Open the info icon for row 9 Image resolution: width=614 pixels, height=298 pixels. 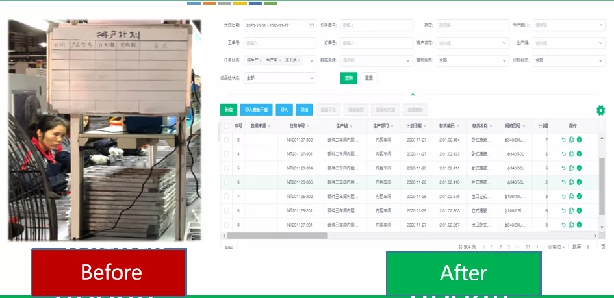click(579, 225)
